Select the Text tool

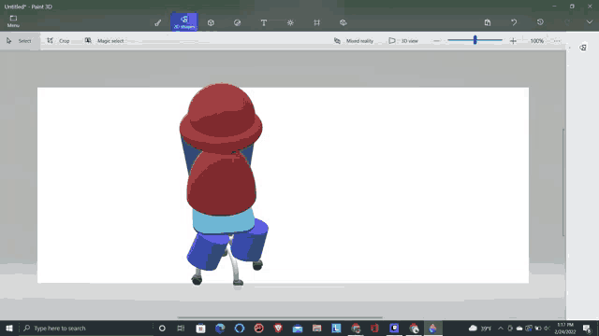point(264,22)
